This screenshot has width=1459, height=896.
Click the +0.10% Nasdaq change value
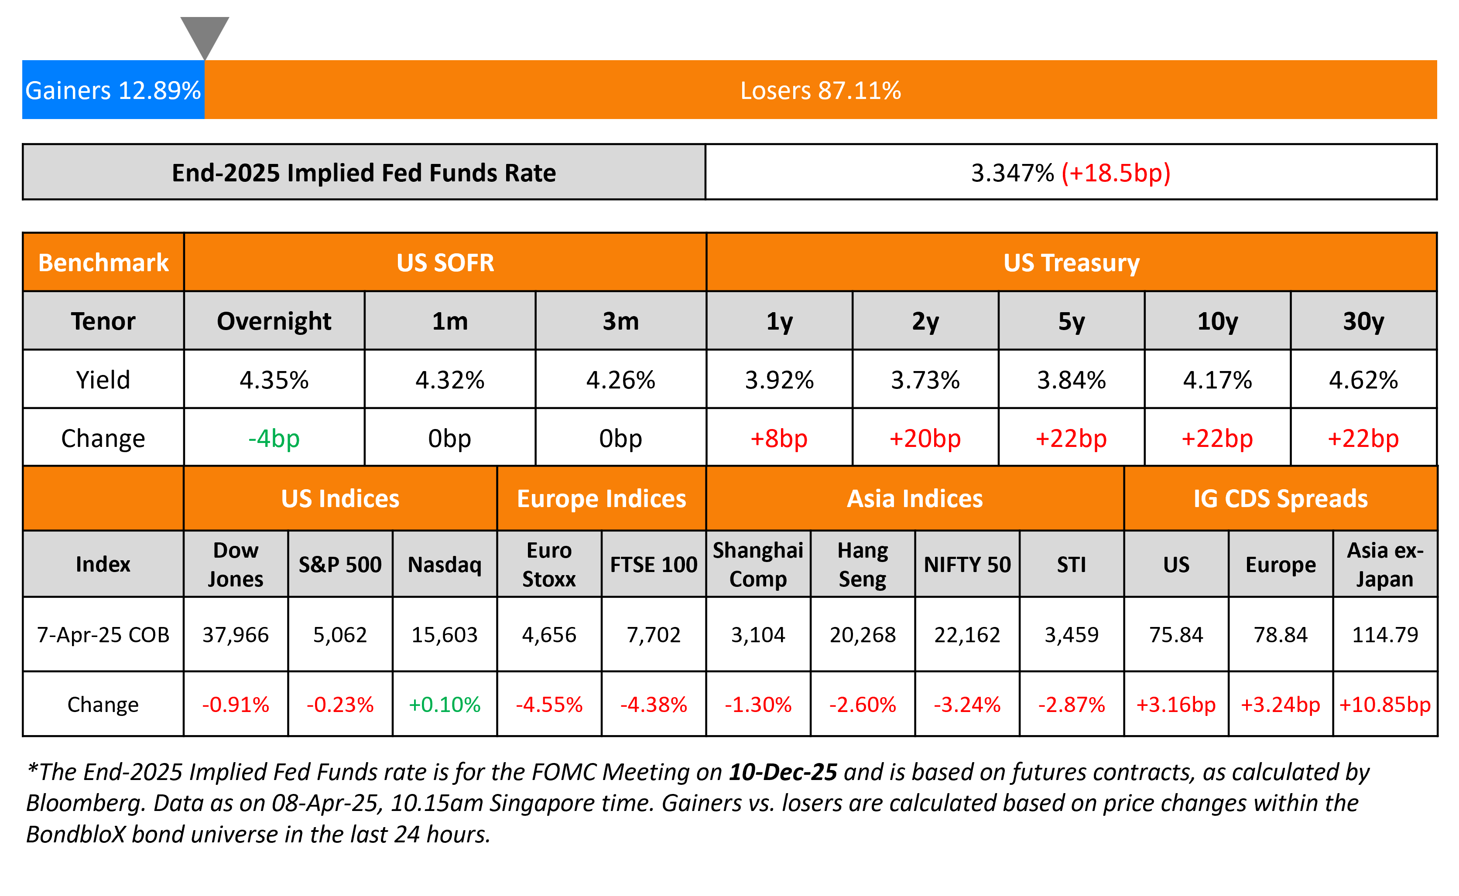click(444, 704)
